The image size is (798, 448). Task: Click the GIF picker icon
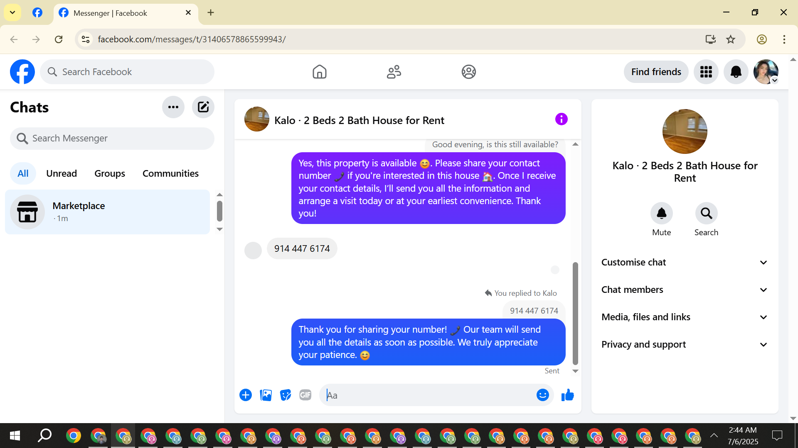click(305, 395)
